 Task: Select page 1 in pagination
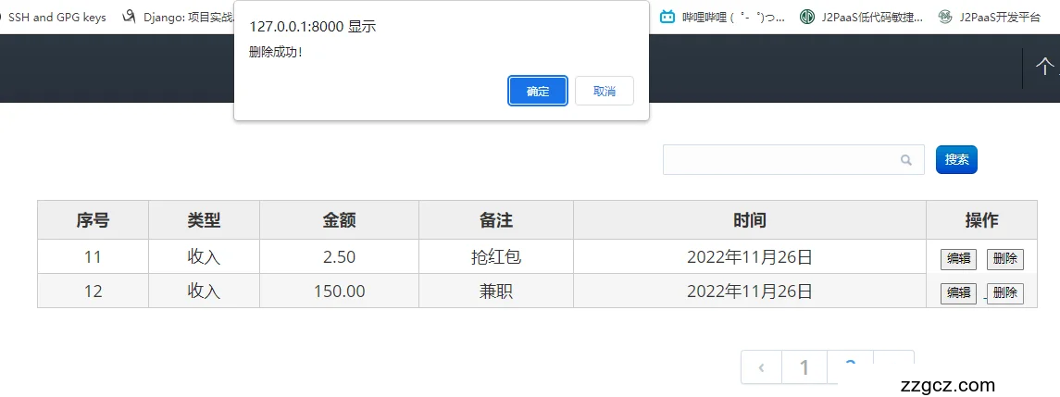pyautogui.click(x=804, y=367)
